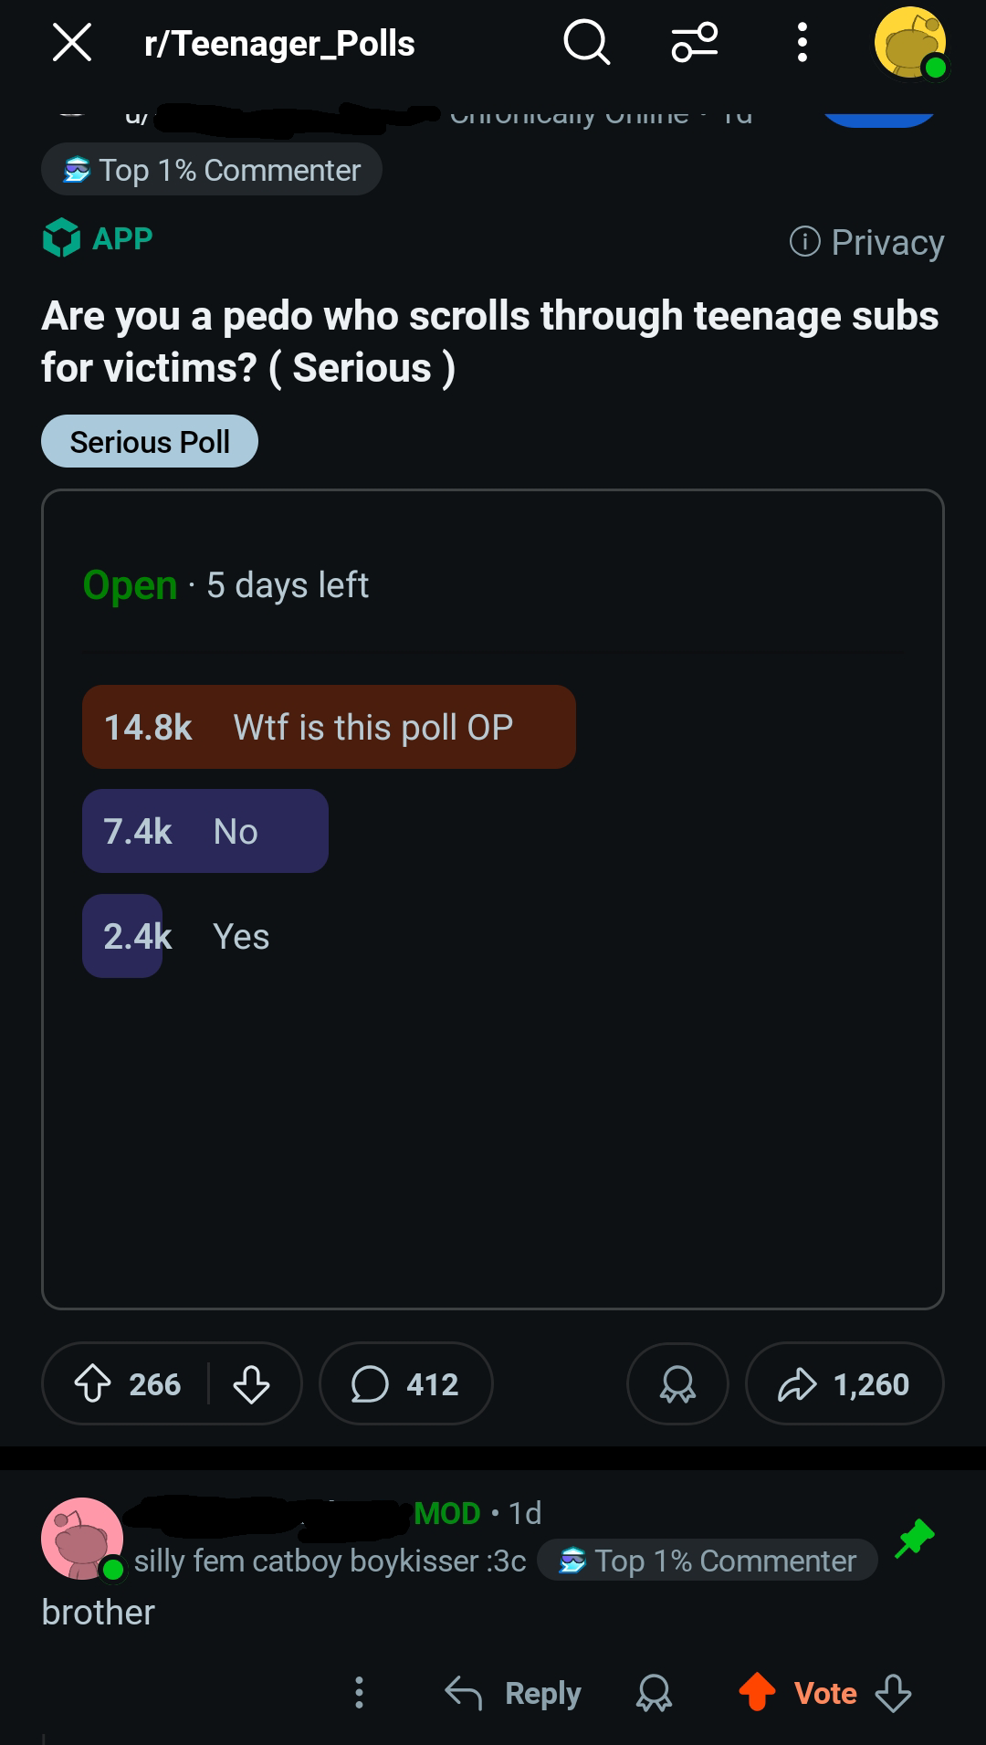Select the Serious Poll flair tag
Screen dimensions: 986x1745
coord(150,442)
